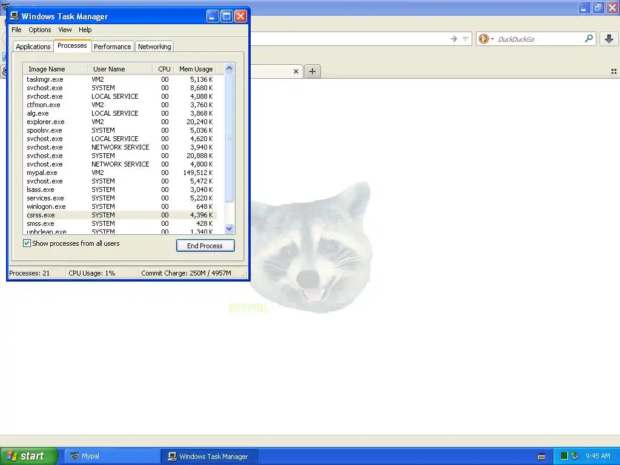Click the network connection tray icon

pyautogui.click(x=575, y=456)
